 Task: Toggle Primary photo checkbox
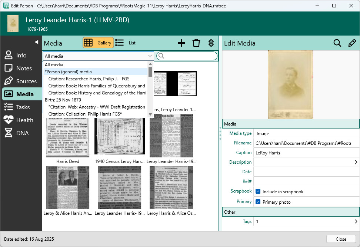(258, 202)
